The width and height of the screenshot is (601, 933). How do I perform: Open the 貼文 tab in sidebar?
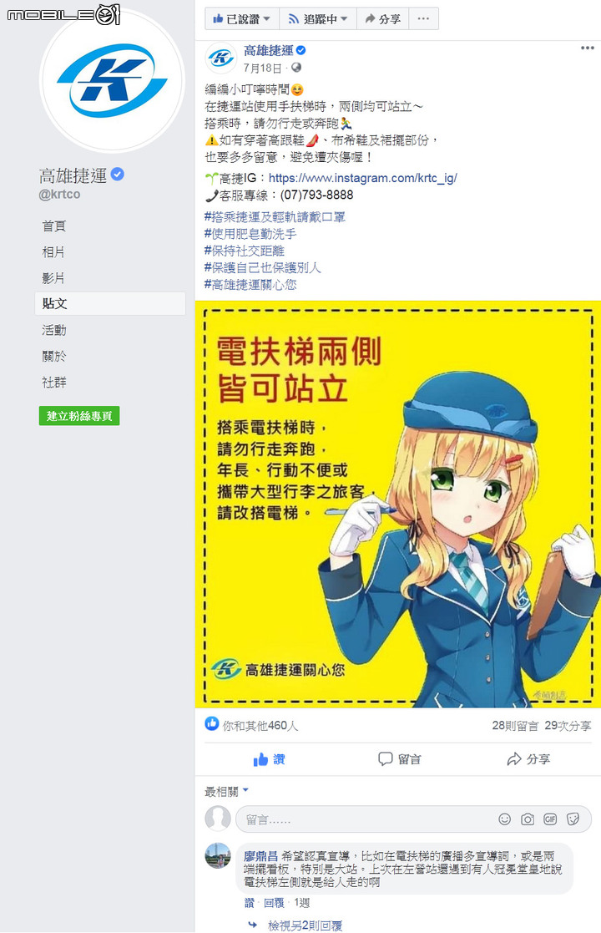point(110,303)
